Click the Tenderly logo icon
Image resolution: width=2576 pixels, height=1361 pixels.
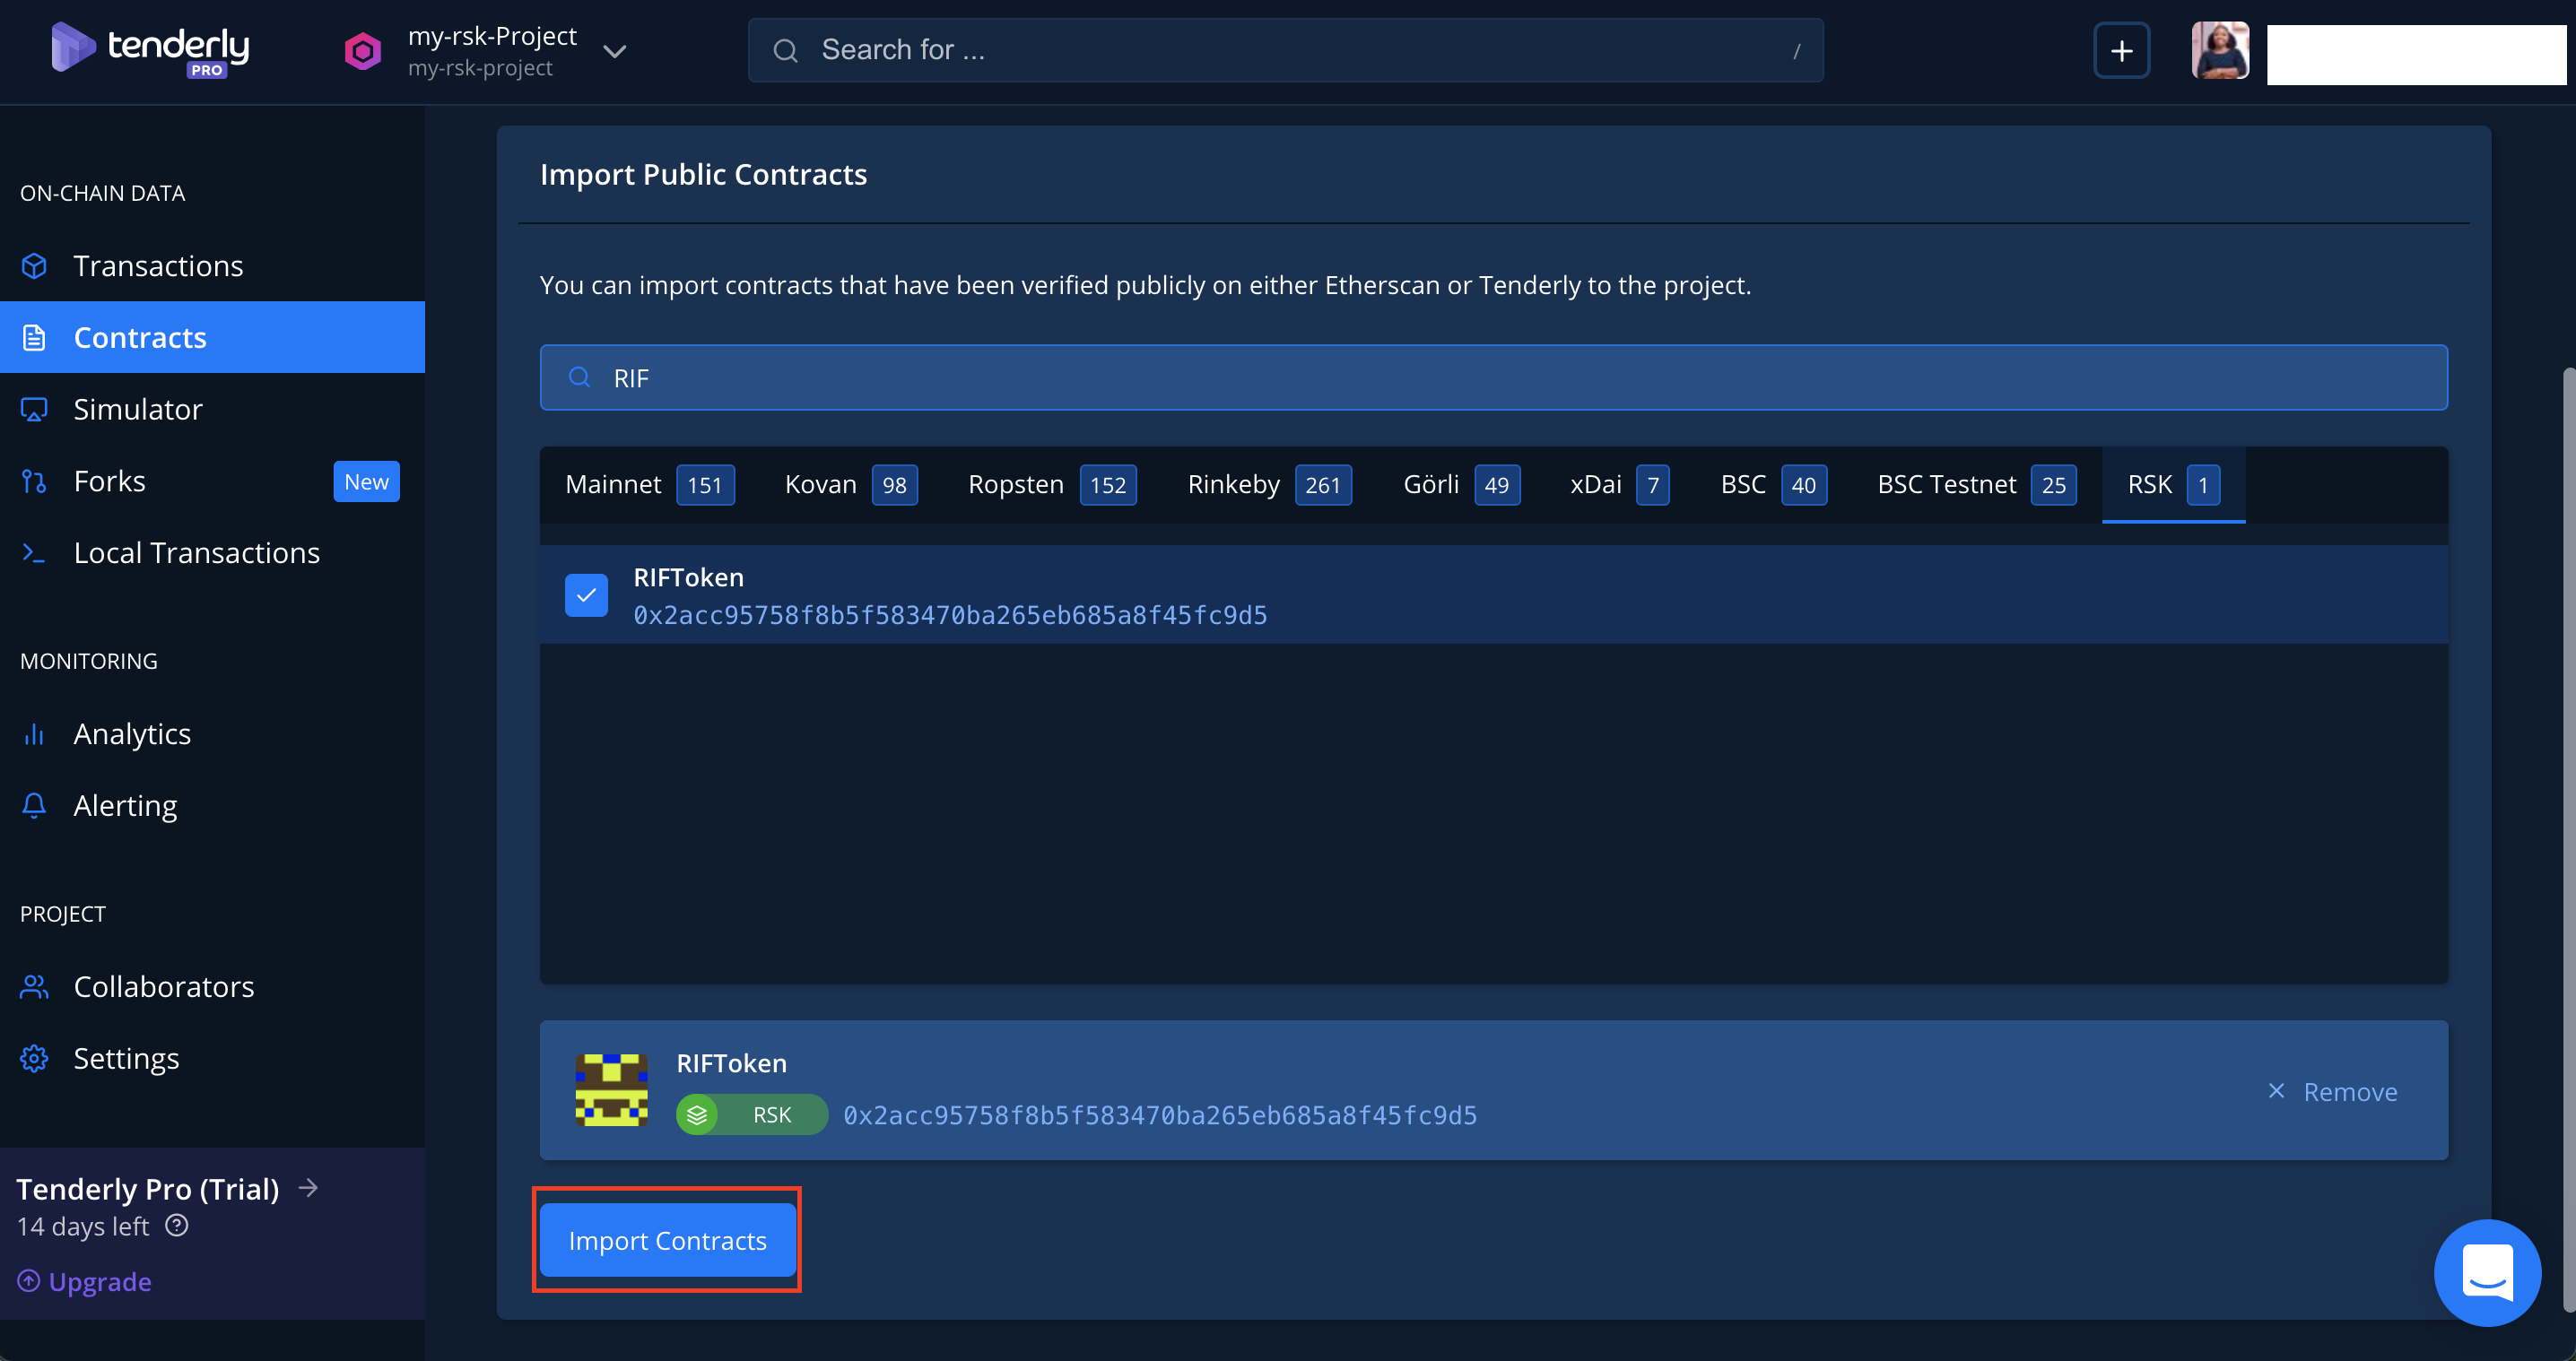coord(73,47)
